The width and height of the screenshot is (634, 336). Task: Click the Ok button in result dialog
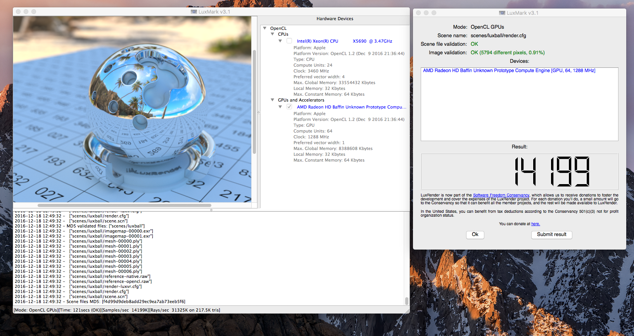click(475, 234)
